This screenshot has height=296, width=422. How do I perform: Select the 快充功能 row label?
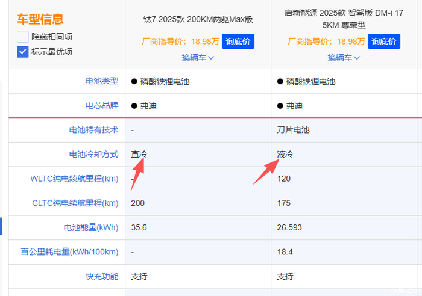(102, 277)
